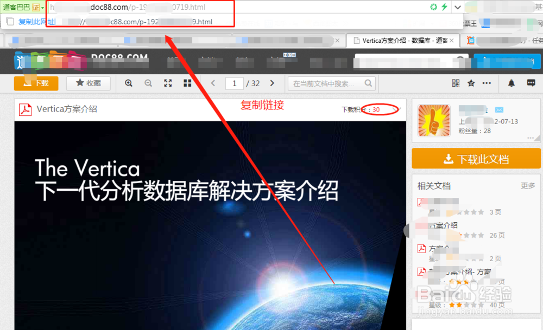Open the message chat bubble icon
Viewport: 543px width, 330px height.
531,83
